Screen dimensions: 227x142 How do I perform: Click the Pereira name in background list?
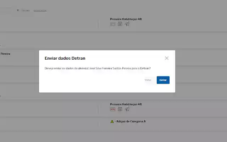pyautogui.click(x=5, y=54)
